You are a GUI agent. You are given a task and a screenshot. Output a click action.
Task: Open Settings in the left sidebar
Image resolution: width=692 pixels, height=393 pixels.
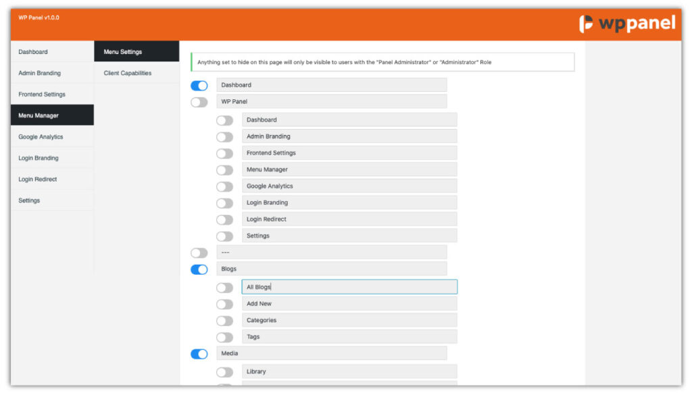coord(52,201)
